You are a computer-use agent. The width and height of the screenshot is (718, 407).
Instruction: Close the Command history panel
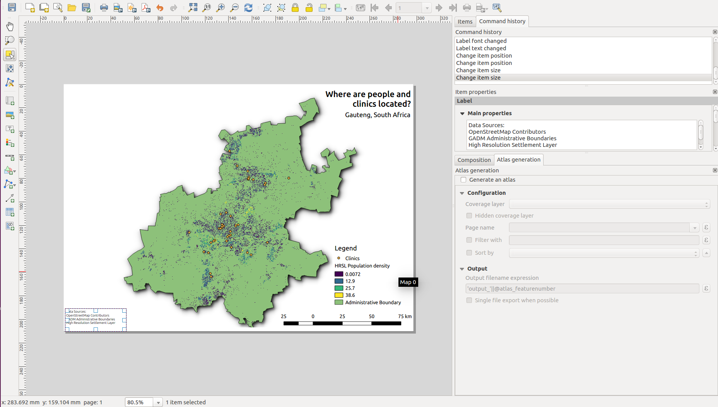tap(715, 32)
